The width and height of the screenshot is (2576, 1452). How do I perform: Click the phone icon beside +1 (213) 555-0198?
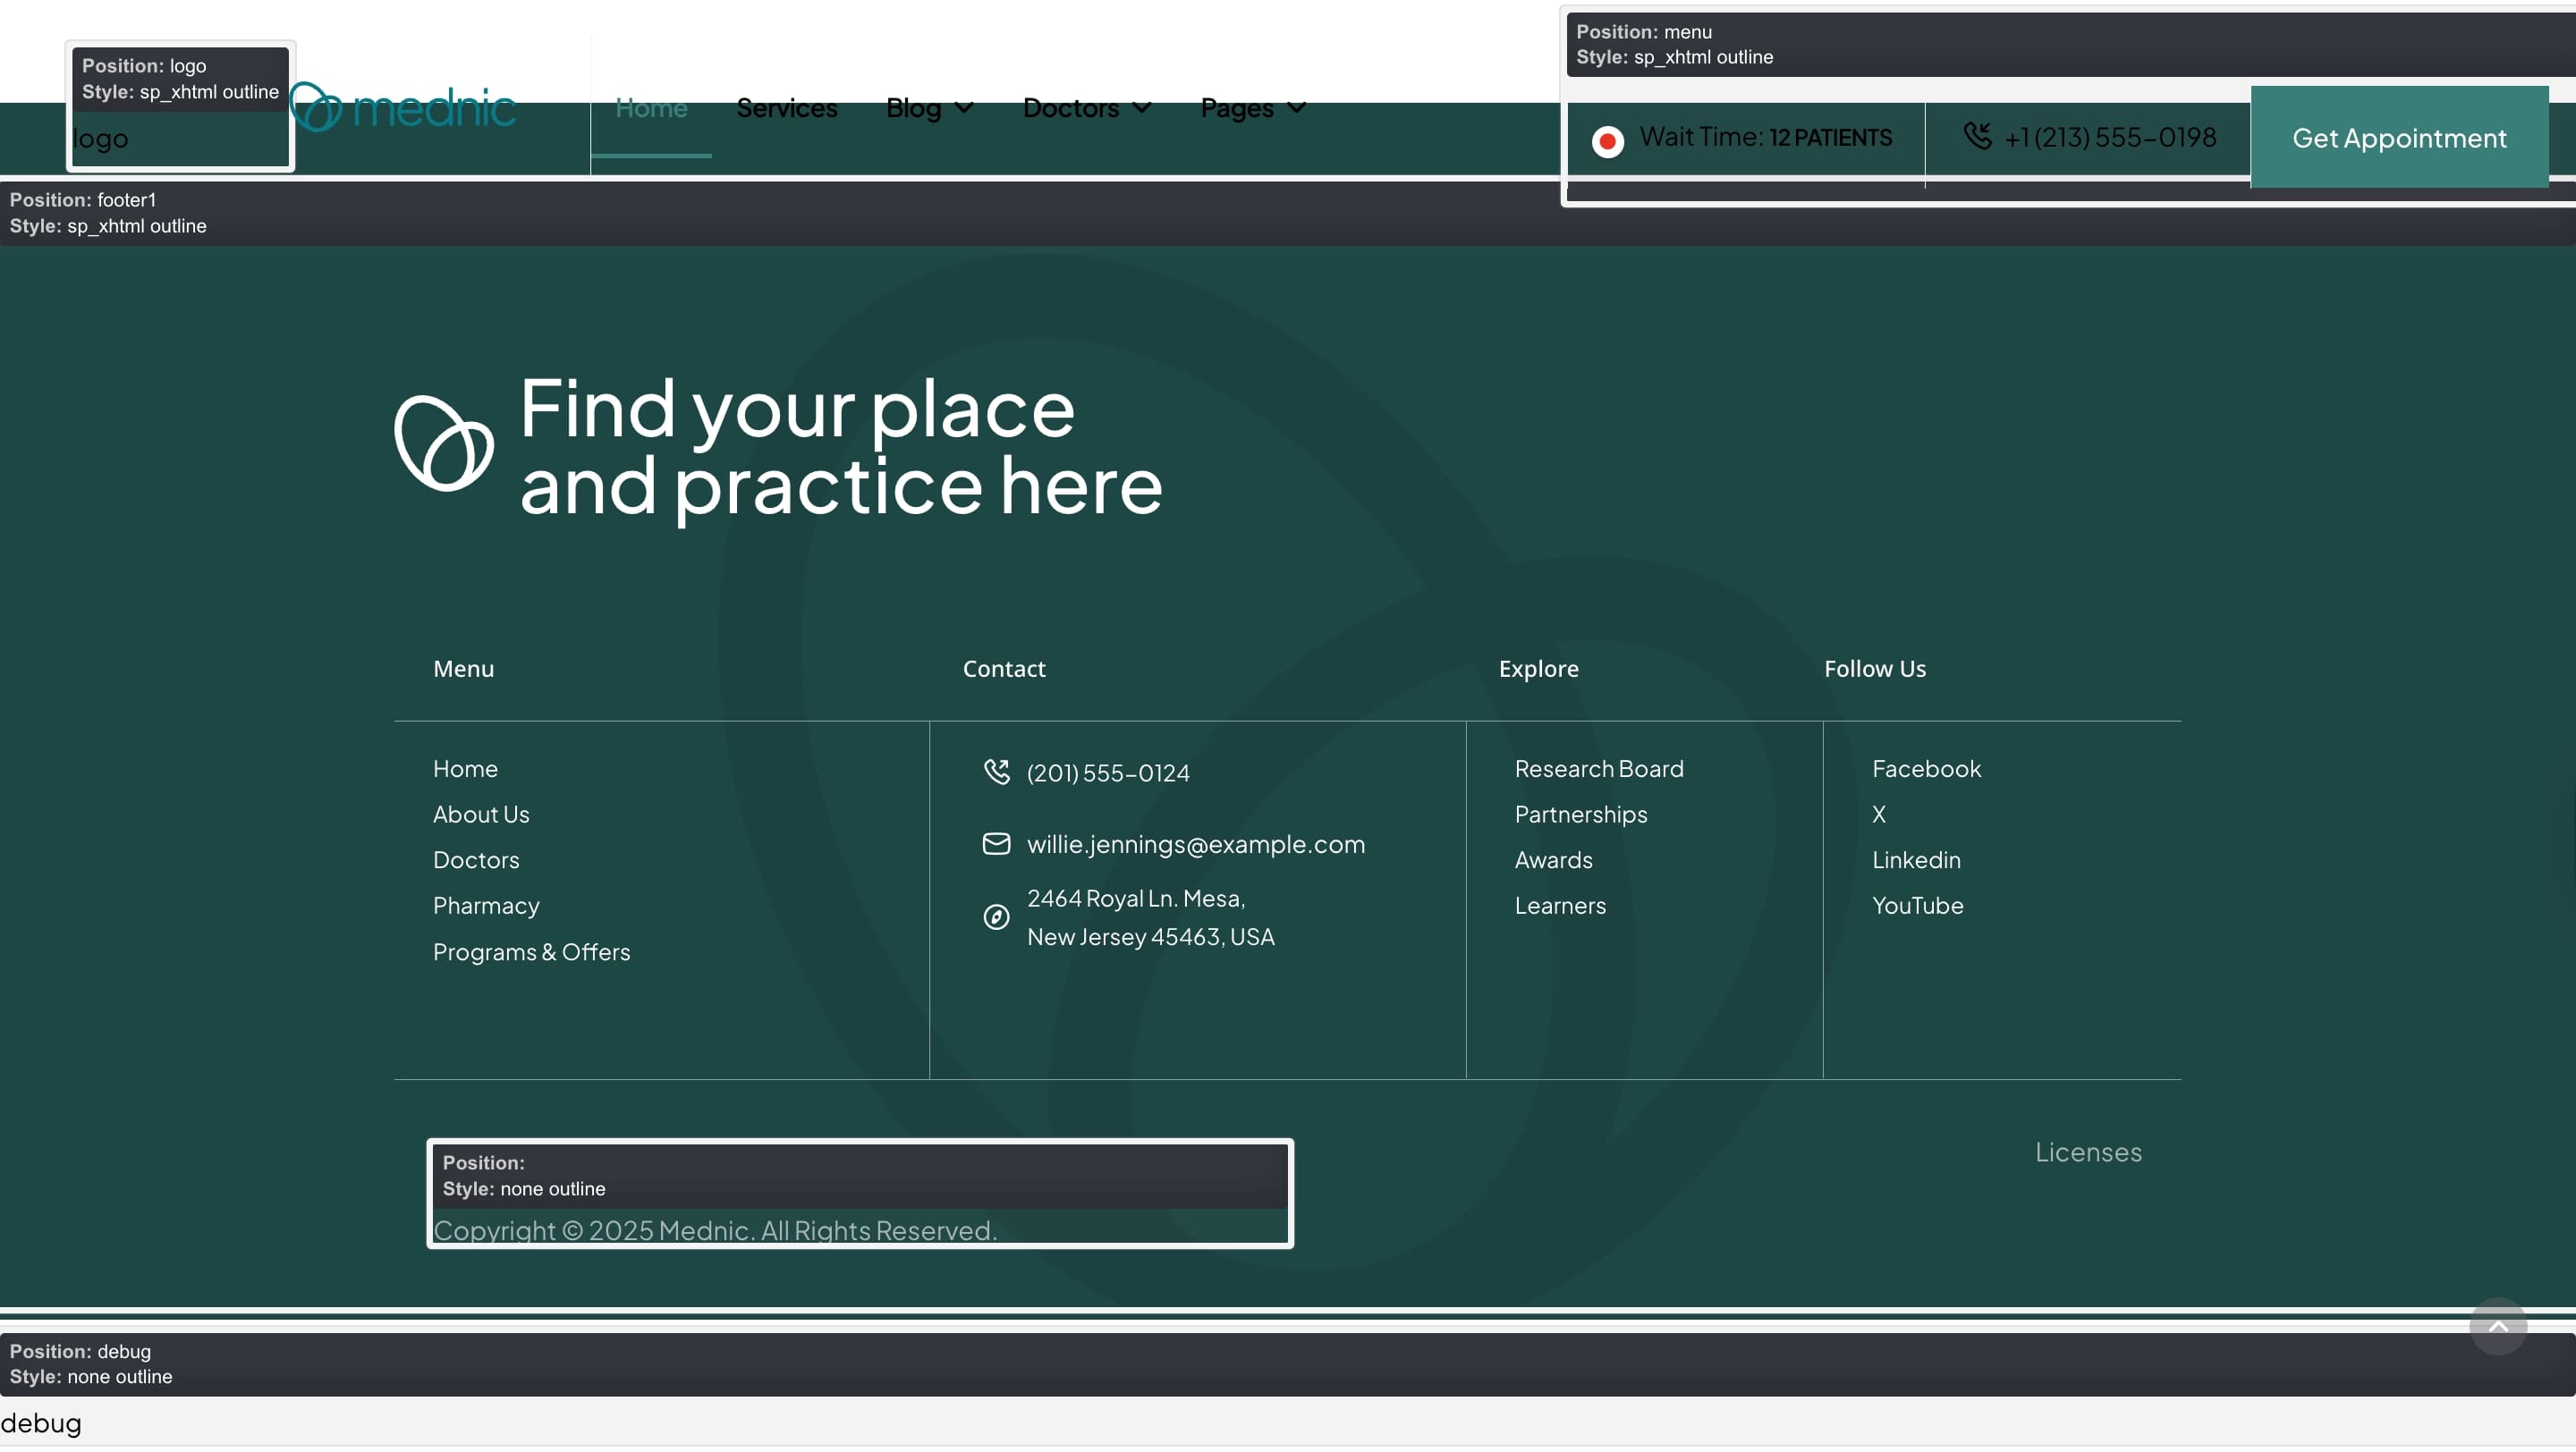(1976, 136)
